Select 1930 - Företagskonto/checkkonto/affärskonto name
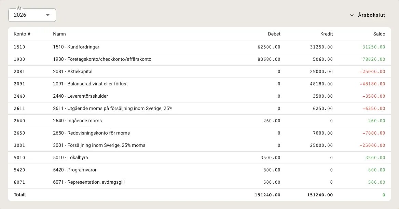 click(102, 59)
